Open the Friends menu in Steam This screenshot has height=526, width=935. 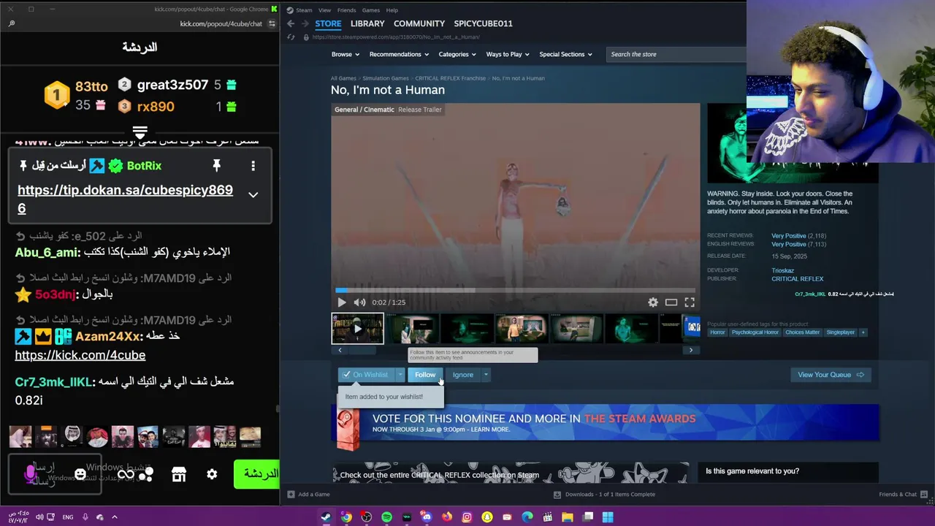point(346,10)
